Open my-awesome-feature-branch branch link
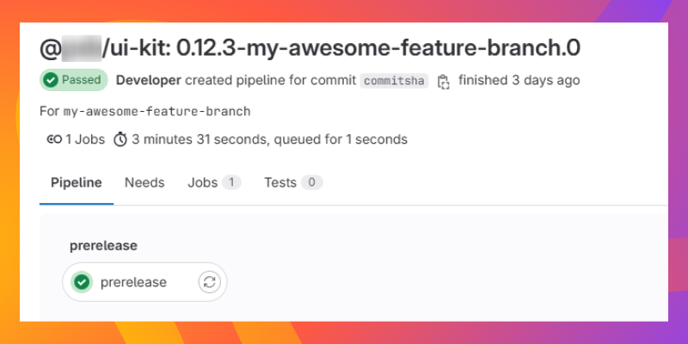Image resolution: width=688 pixels, height=344 pixels. [x=157, y=112]
